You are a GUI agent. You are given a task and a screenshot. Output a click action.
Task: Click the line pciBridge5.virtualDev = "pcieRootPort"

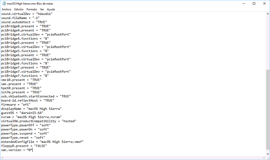[36, 47]
